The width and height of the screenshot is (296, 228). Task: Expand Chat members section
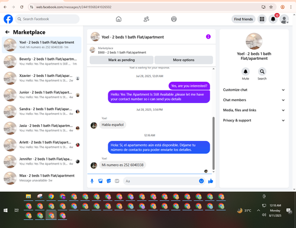(254, 100)
